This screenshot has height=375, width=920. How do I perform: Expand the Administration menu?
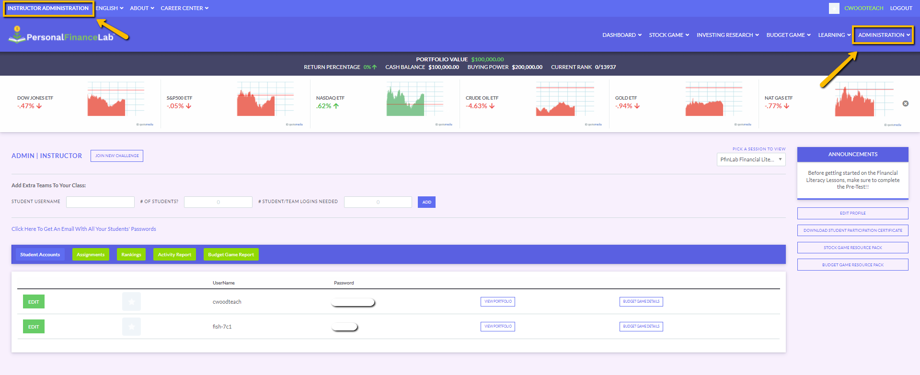point(884,35)
